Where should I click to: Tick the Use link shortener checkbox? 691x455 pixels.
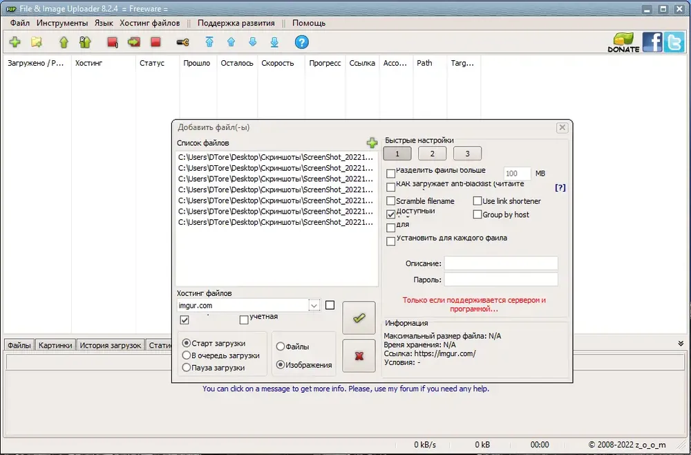pos(477,201)
